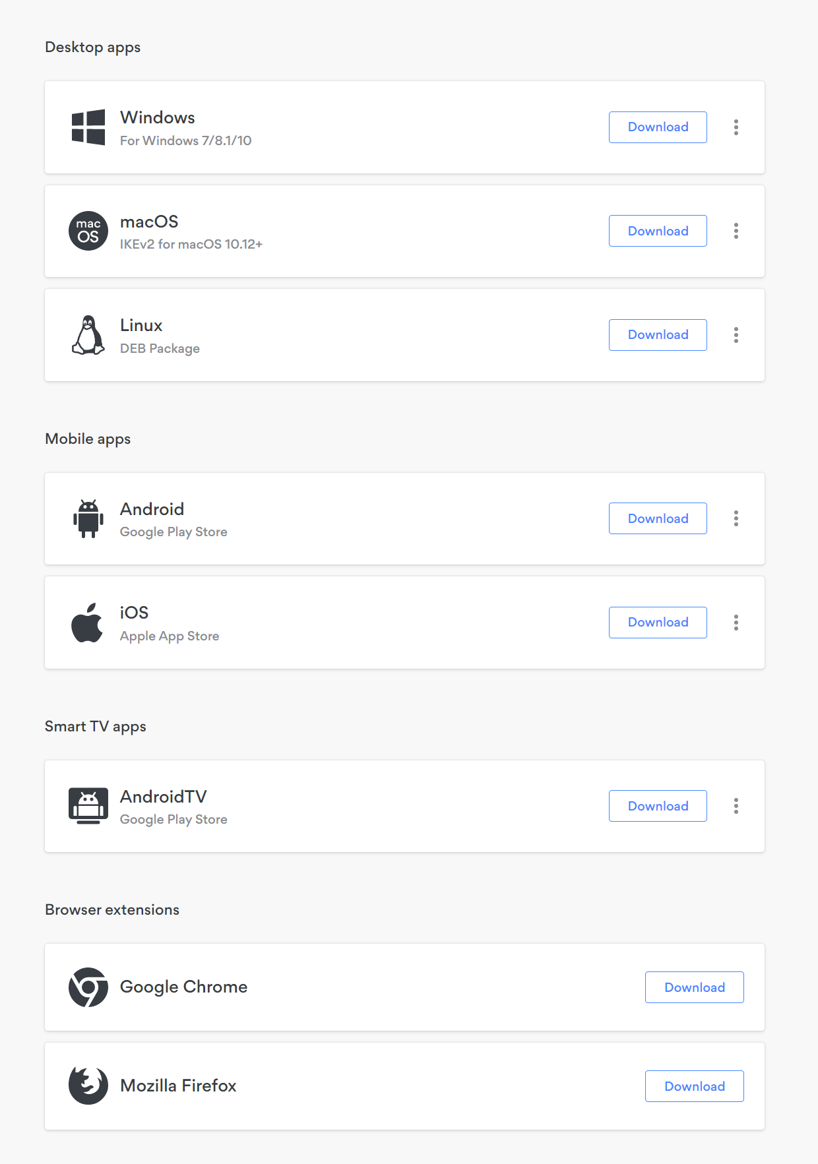Download the iOS app
Viewport: 818px width, 1164px height.
(x=658, y=623)
